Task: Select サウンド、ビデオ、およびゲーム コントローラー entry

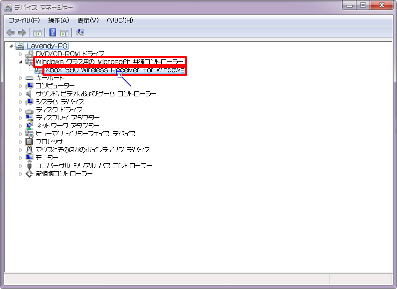Action: tap(96, 94)
